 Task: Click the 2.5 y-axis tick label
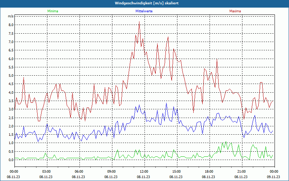click(x=11, y=118)
